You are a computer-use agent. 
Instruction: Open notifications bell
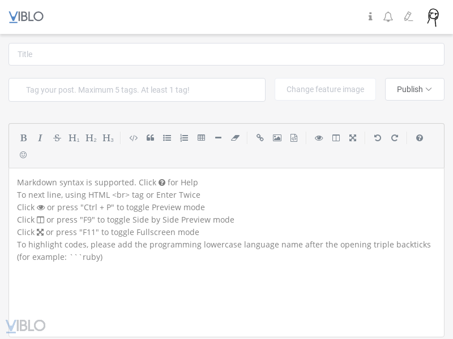click(388, 17)
